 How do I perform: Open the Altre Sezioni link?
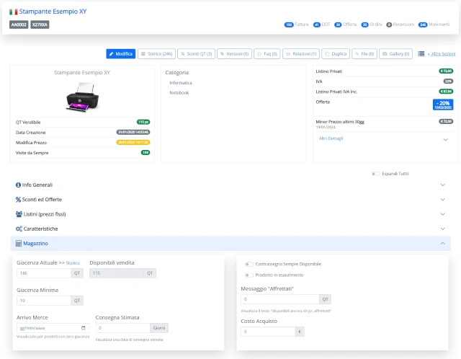(443, 54)
